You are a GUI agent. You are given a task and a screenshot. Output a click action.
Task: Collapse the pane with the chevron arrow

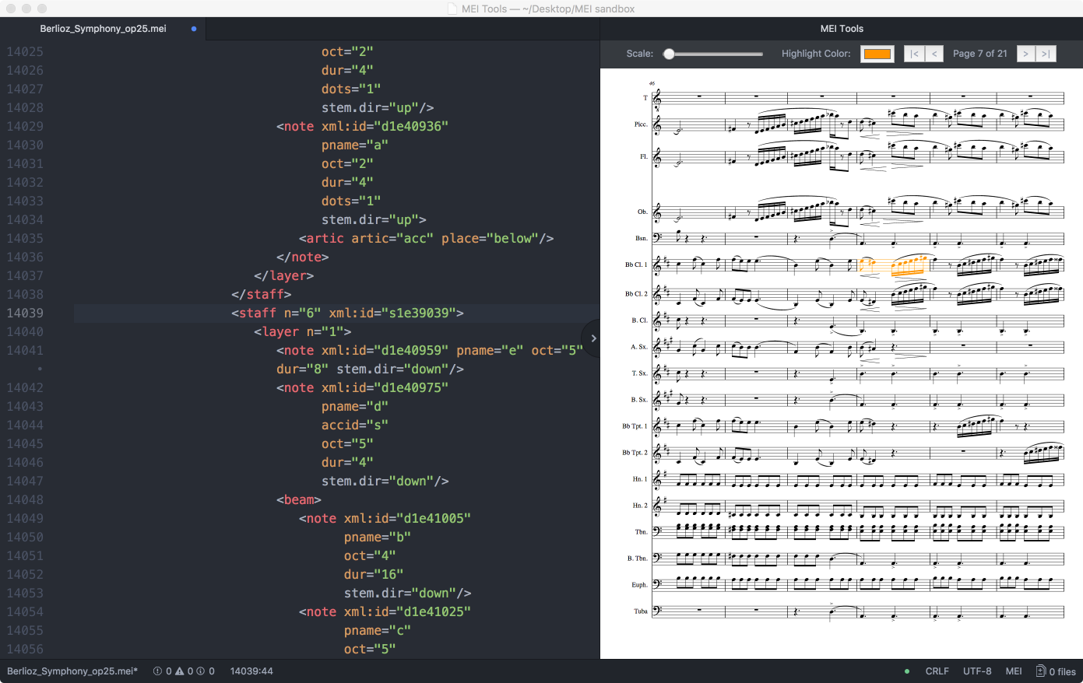tap(593, 338)
